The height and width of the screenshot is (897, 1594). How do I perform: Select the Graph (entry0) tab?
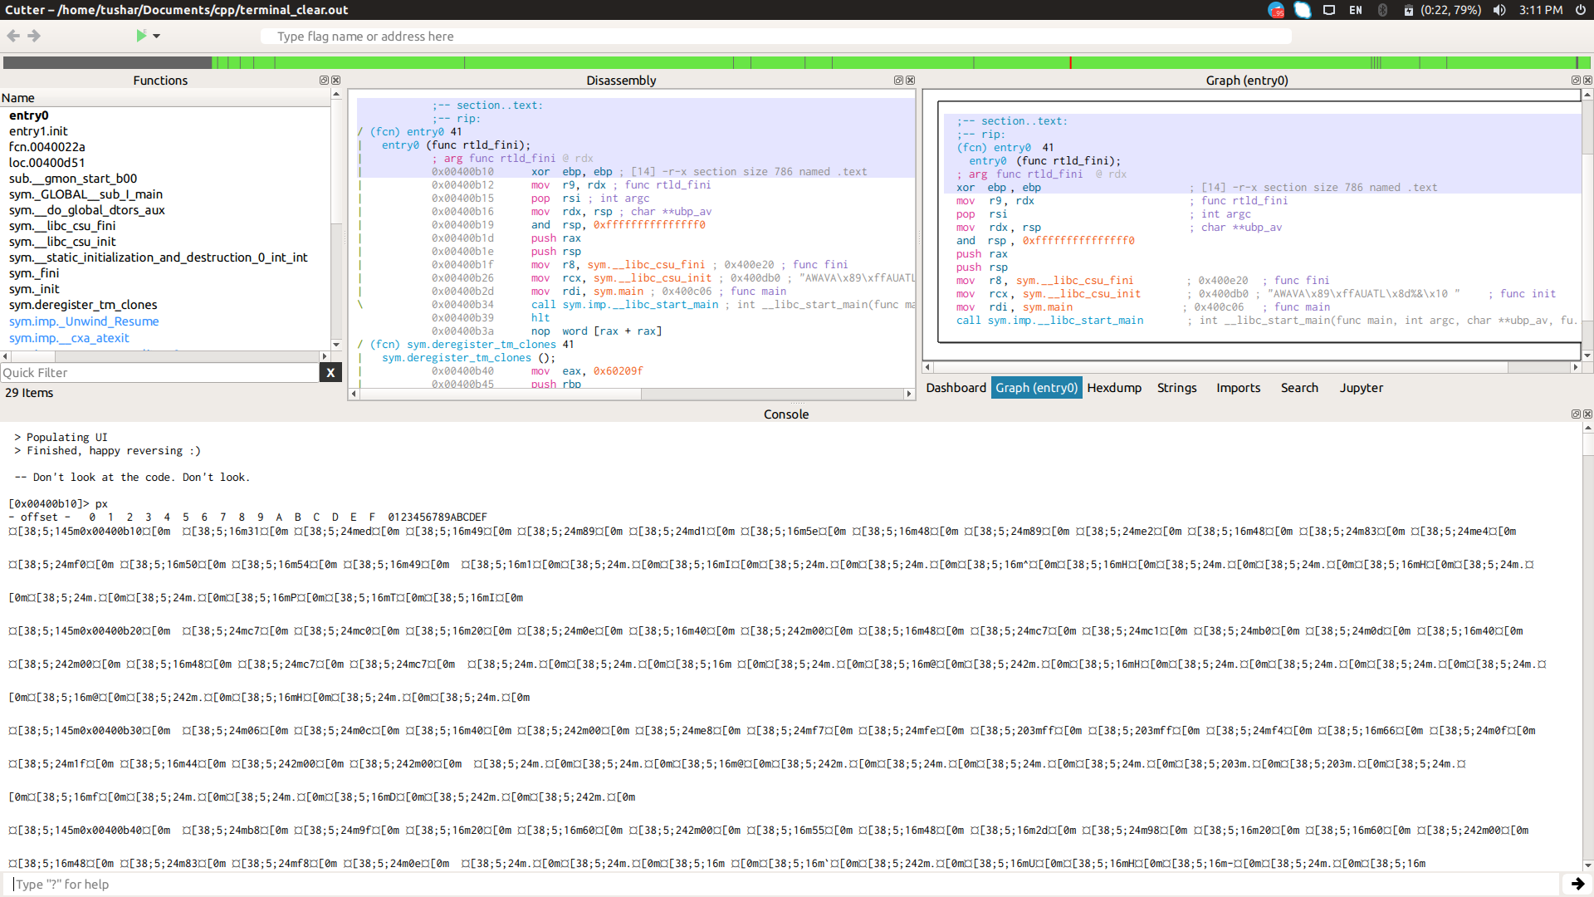(x=1036, y=388)
